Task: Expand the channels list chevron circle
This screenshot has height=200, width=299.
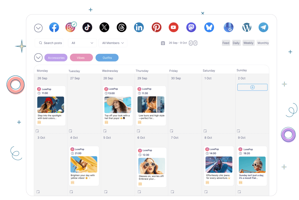Action: point(38,28)
